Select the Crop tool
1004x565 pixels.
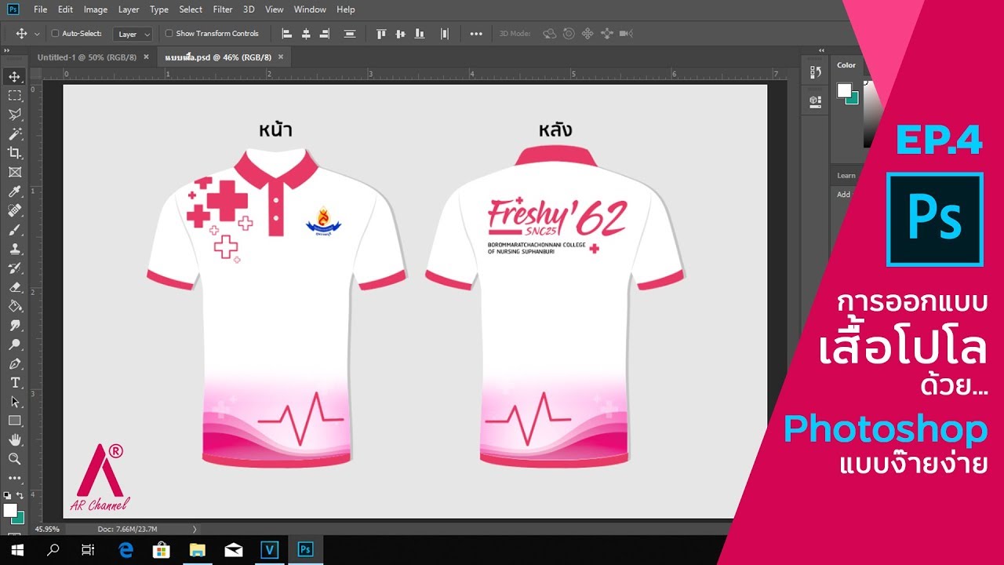[15, 153]
